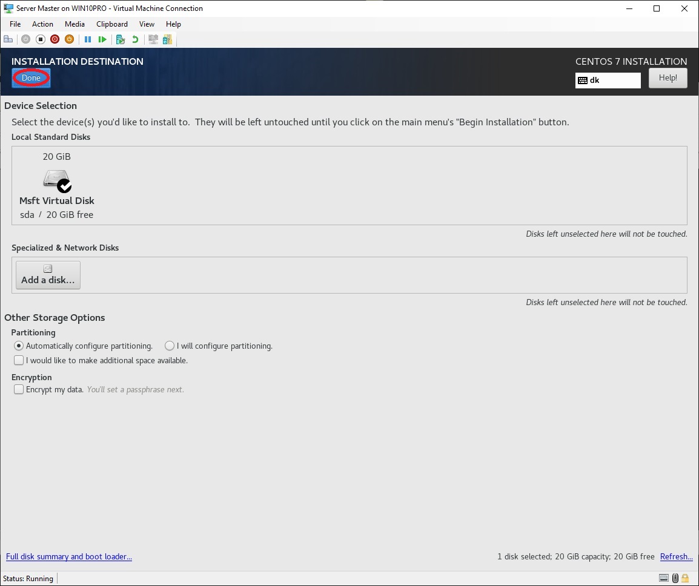Open the Media menu
The width and height of the screenshot is (699, 586).
click(x=75, y=24)
